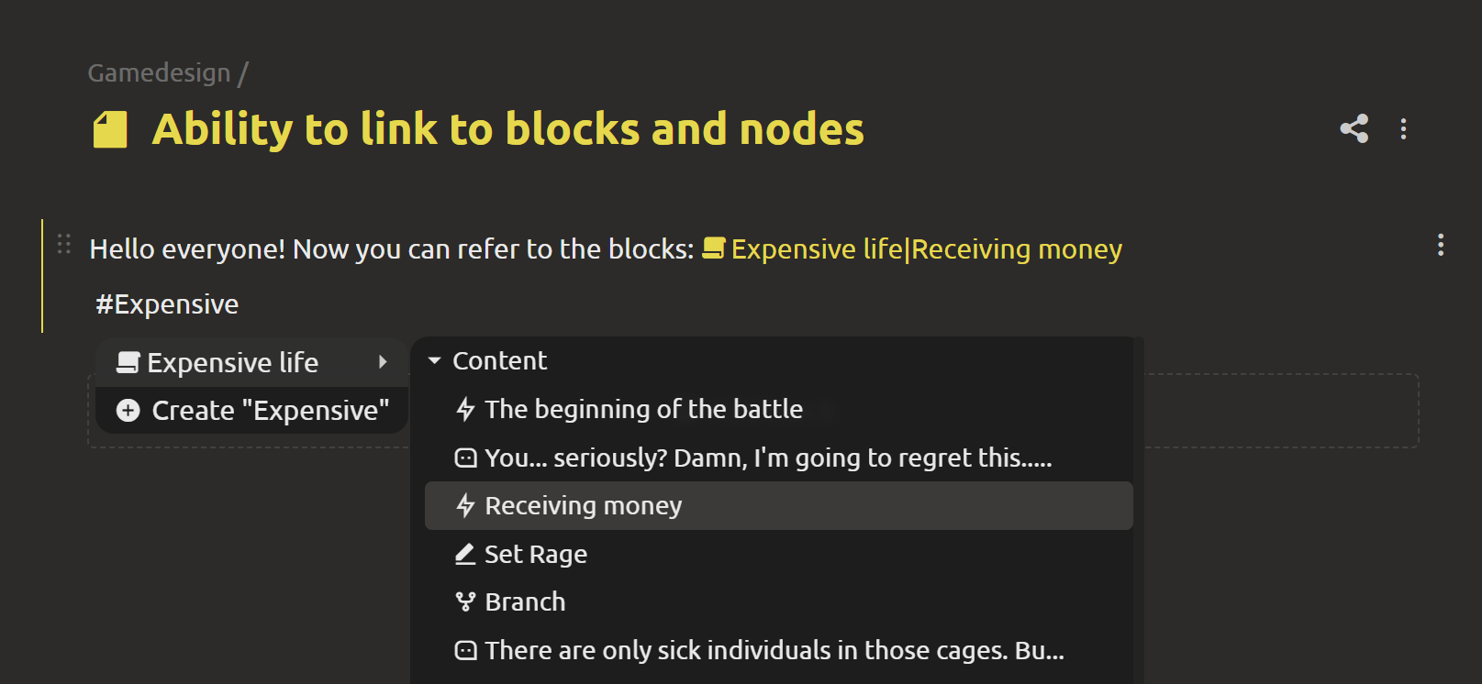Screen dimensions: 1482x684
Task: Click the share icon next to title
Action: (x=1354, y=129)
